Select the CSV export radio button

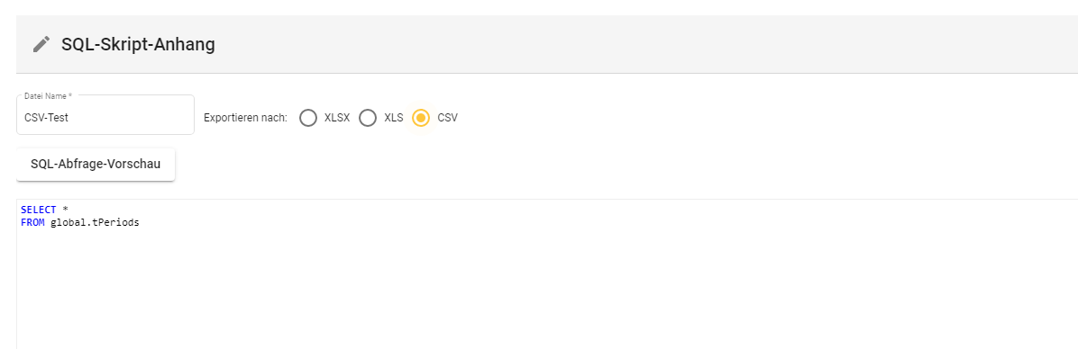pos(421,118)
